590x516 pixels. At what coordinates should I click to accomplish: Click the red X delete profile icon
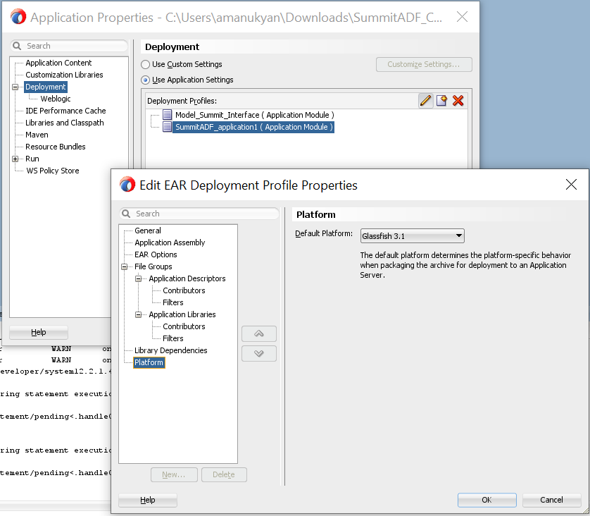[458, 101]
